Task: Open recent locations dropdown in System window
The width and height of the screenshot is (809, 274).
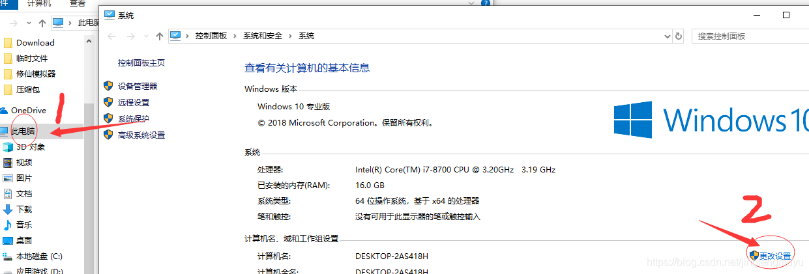Action: pyautogui.click(x=146, y=36)
